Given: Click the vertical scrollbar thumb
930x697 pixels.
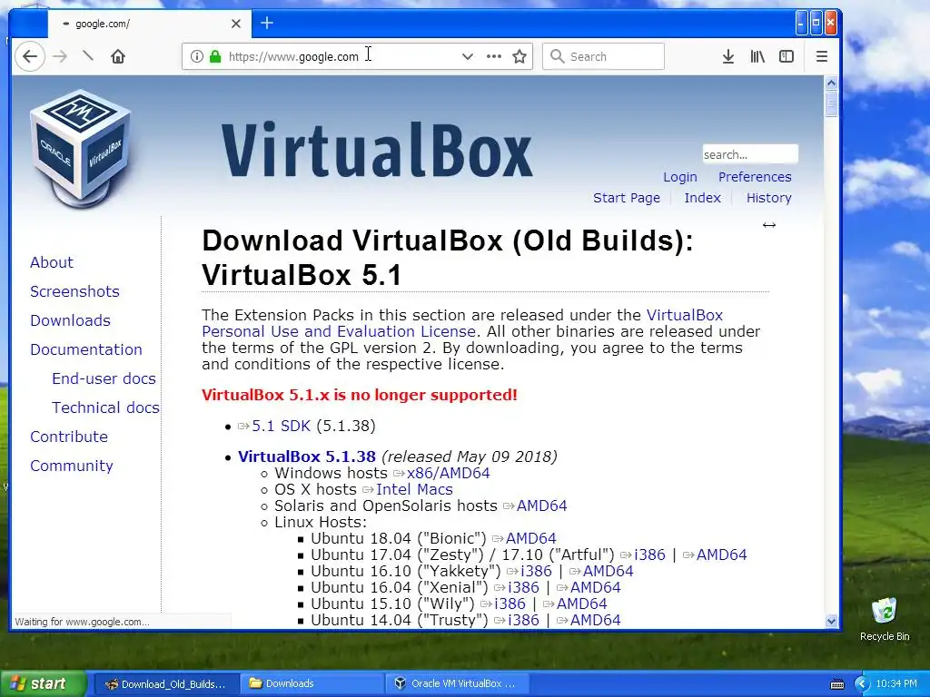Looking at the screenshot, I should [831, 105].
